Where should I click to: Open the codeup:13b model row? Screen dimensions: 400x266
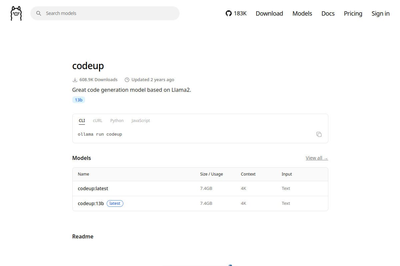click(x=200, y=203)
